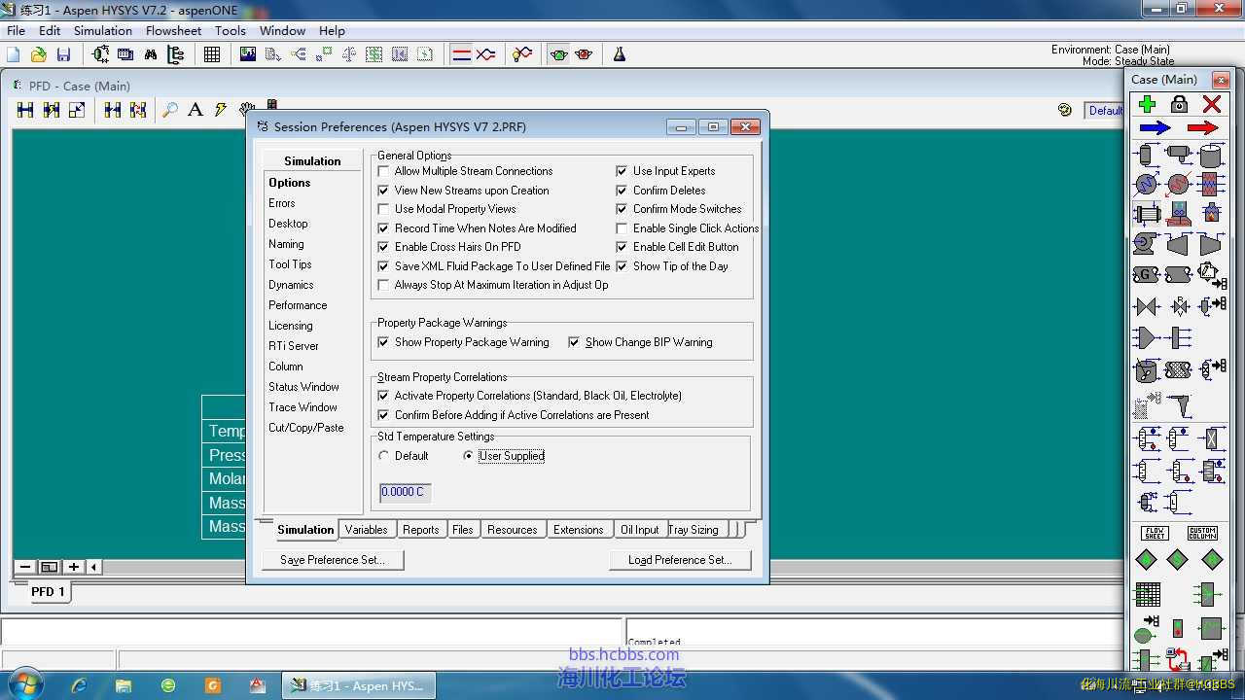Image resolution: width=1245 pixels, height=700 pixels.
Task: Select the blue Cooler icon in palette
Action: click(1146, 184)
